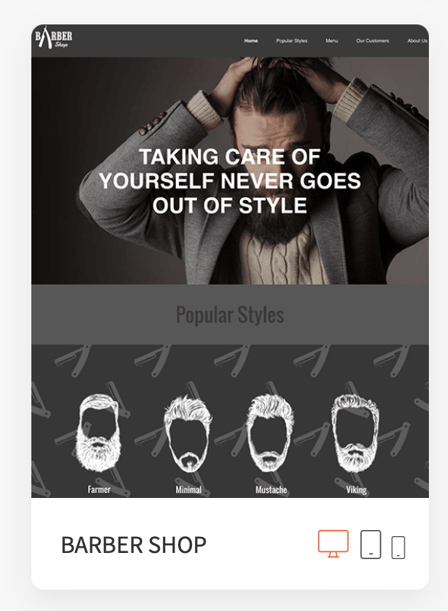Open the Home menu item
The width and height of the screenshot is (448, 611).
pyautogui.click(x=251, y=40)
